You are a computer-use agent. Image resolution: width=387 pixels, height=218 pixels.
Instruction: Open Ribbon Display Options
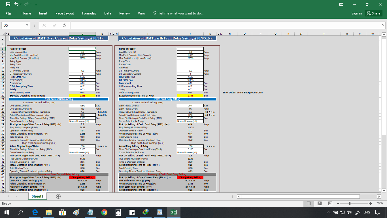click(x=341, y=4)
